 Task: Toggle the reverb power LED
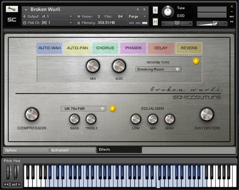coord(196,61)
